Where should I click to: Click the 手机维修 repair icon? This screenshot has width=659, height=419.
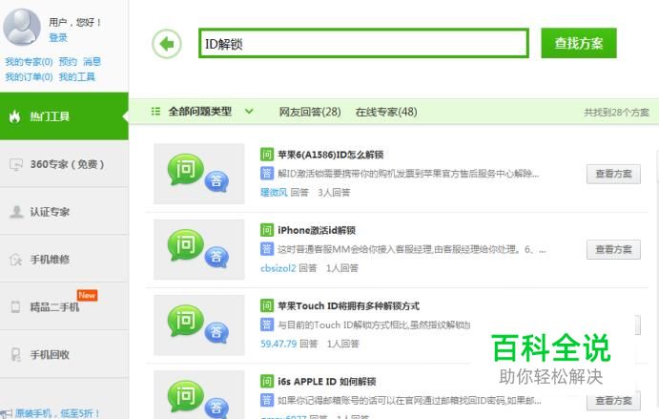pyautogui.click(x=15, y=260)
